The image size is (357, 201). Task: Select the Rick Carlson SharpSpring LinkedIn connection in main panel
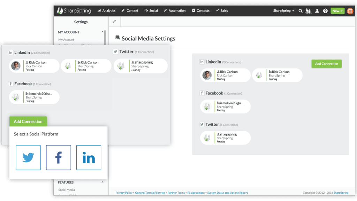277,75
